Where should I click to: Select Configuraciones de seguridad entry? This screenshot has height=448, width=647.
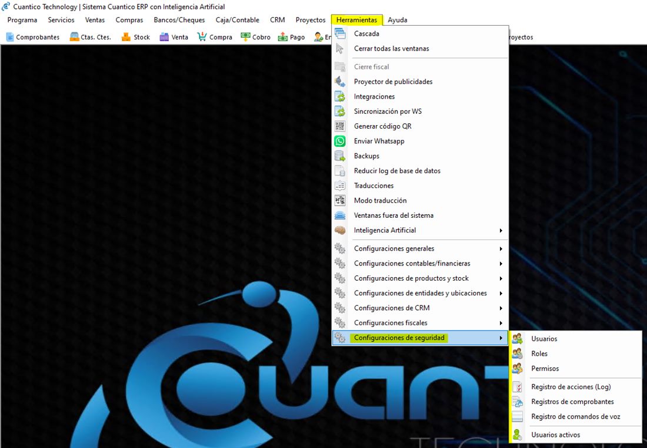(420, 338)
